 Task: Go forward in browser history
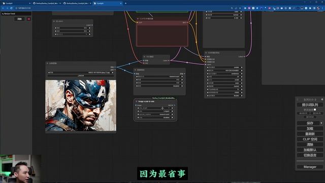click(7, 8)
